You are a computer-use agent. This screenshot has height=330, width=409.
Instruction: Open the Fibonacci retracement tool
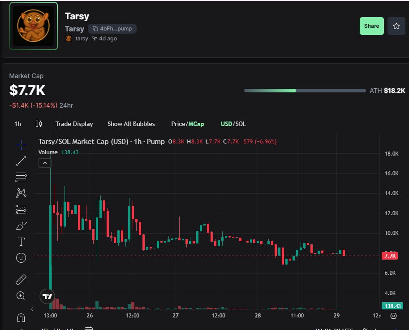pyautogui.click(x=21, y=177)
